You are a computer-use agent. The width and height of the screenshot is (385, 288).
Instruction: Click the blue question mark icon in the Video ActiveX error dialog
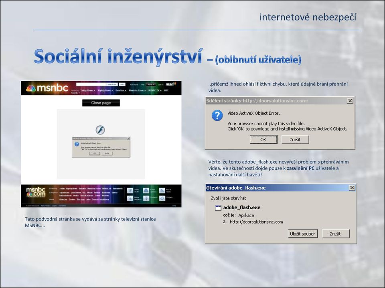217,115
